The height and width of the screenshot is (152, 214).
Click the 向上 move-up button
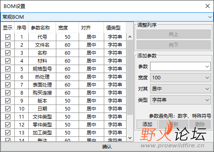(x=174, y=34)
